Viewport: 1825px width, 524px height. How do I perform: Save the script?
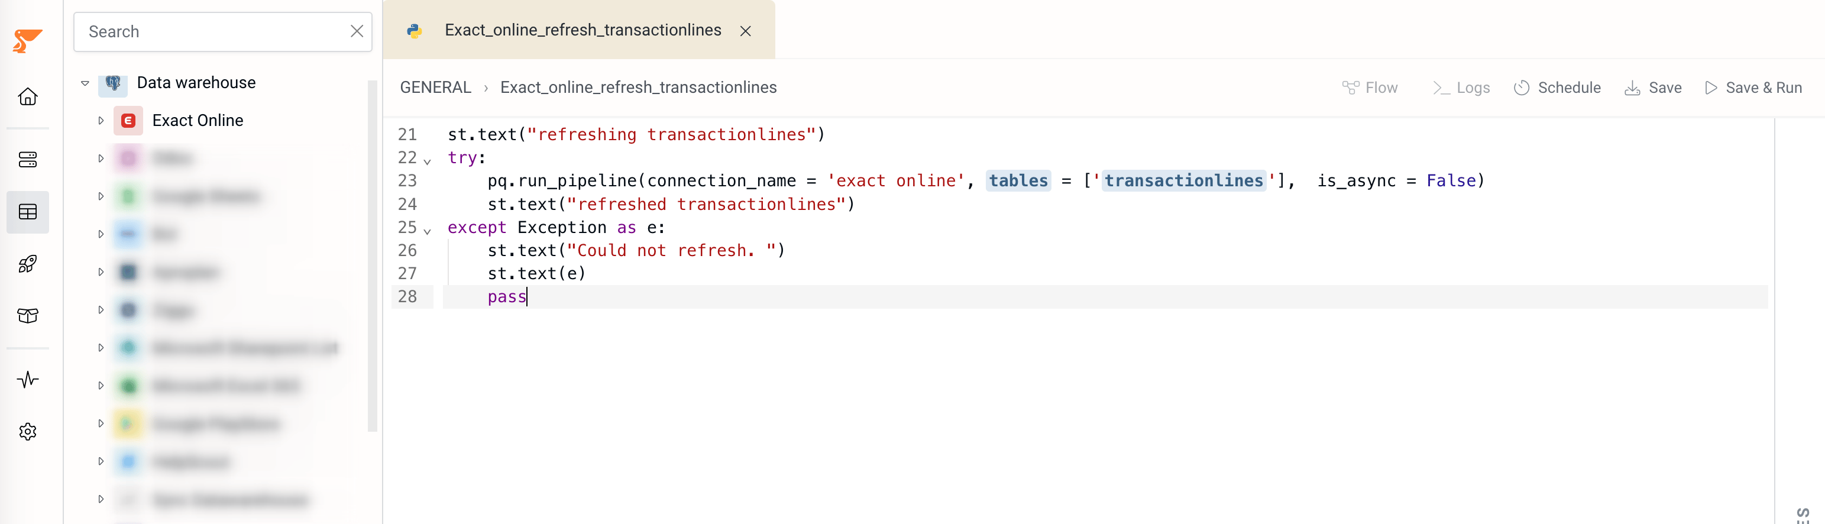pyautogui.click(x=1653, y=88)
